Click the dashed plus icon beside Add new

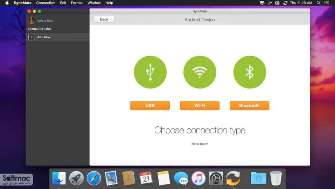[x=32, y=37]
